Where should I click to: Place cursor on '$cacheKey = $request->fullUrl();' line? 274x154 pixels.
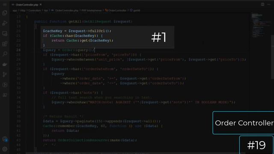click(77, 31)
